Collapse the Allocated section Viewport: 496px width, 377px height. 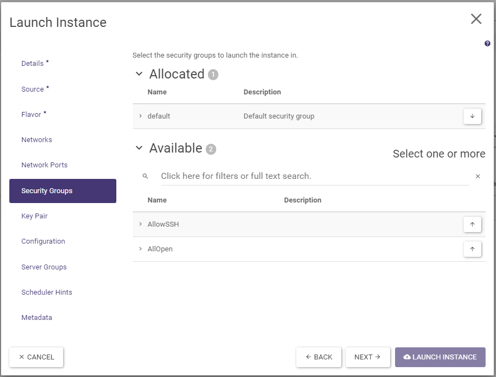point(139,74)
